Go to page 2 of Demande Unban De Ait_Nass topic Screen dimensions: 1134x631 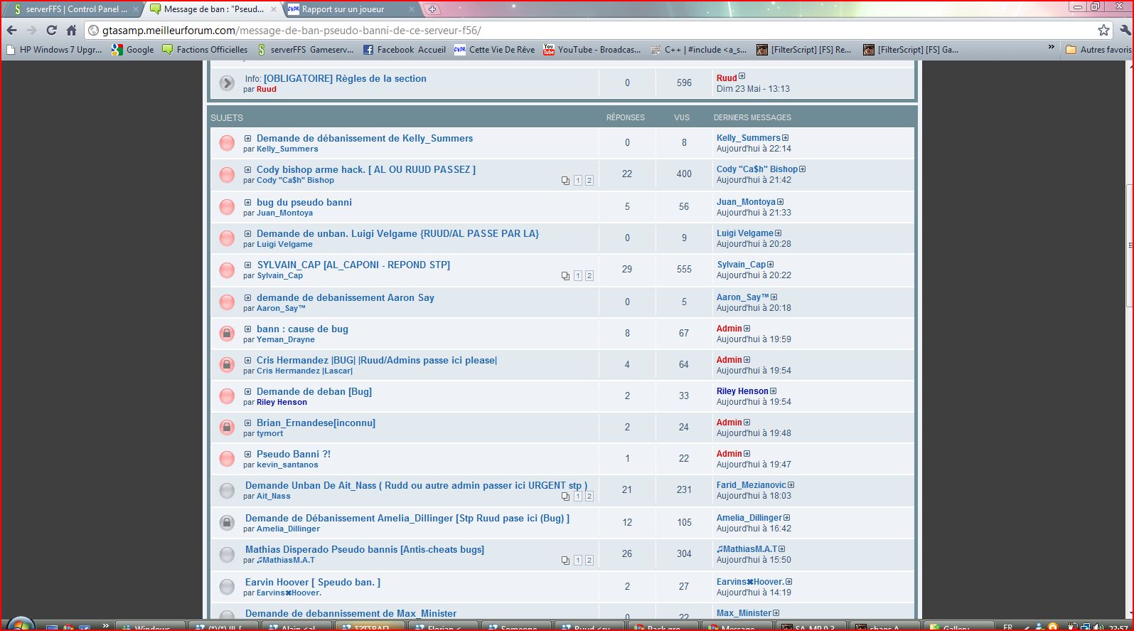[589, 497]
